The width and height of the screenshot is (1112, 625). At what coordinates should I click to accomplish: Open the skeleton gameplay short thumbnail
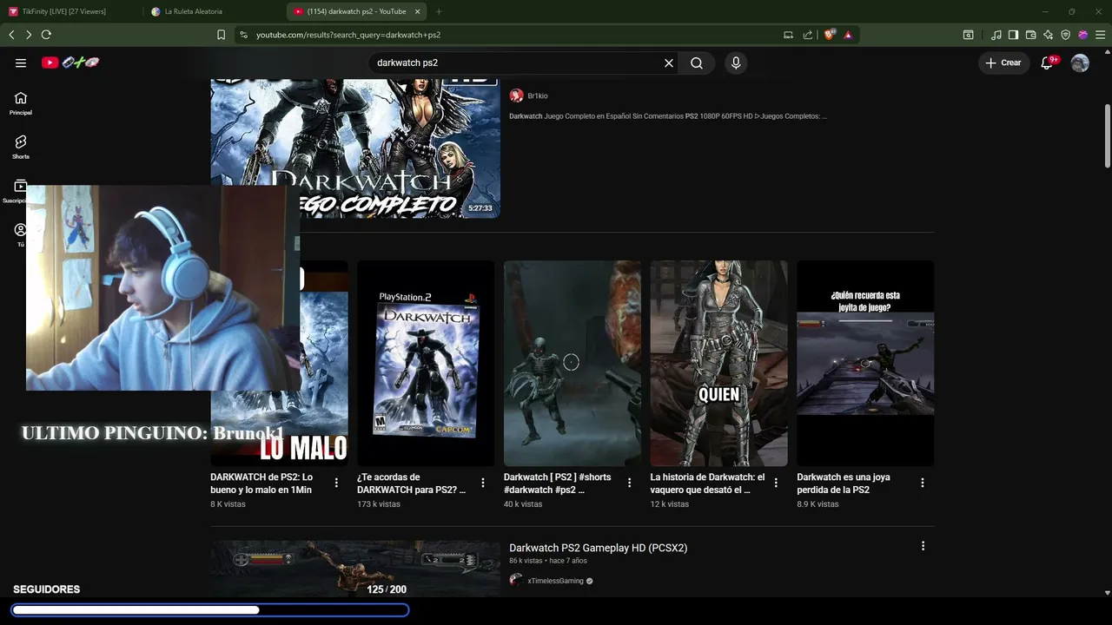[573, 363]
